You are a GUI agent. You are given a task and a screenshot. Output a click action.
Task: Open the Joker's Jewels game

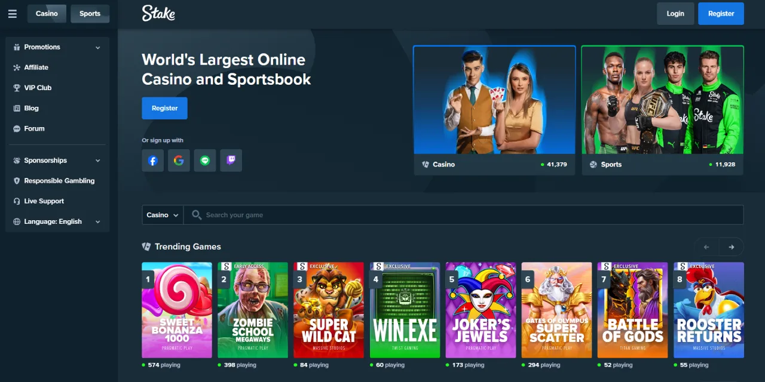click(x=481, y=310)
